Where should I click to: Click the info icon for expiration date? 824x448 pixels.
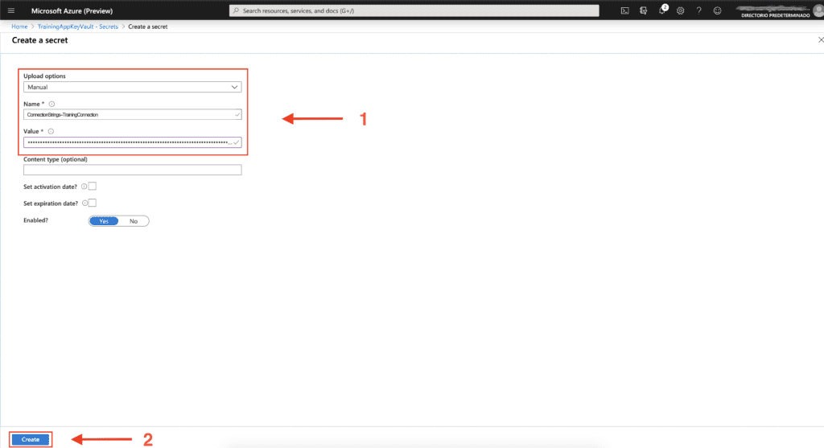[84, 203]
